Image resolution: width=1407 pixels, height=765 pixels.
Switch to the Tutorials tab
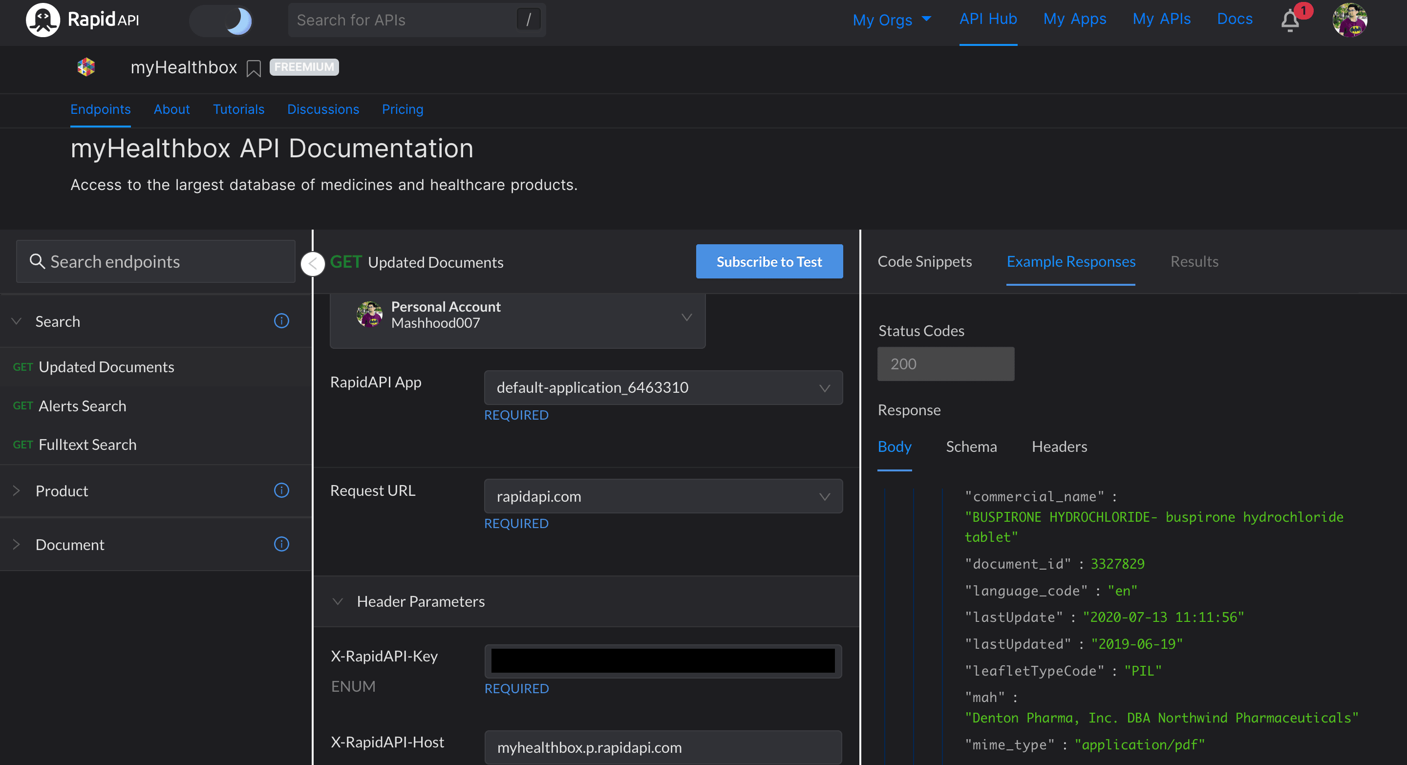[x=239, y=109]
